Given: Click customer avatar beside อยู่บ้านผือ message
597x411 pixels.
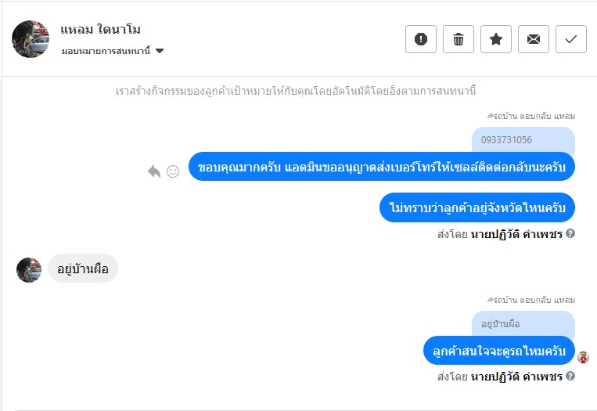Looking at the screenshot, I should click(29, 270).
